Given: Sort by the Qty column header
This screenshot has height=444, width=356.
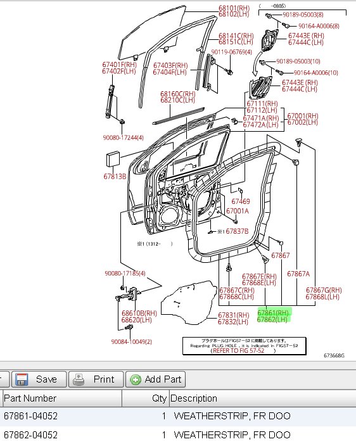Looking at the screenshot, I should (146, 398).
